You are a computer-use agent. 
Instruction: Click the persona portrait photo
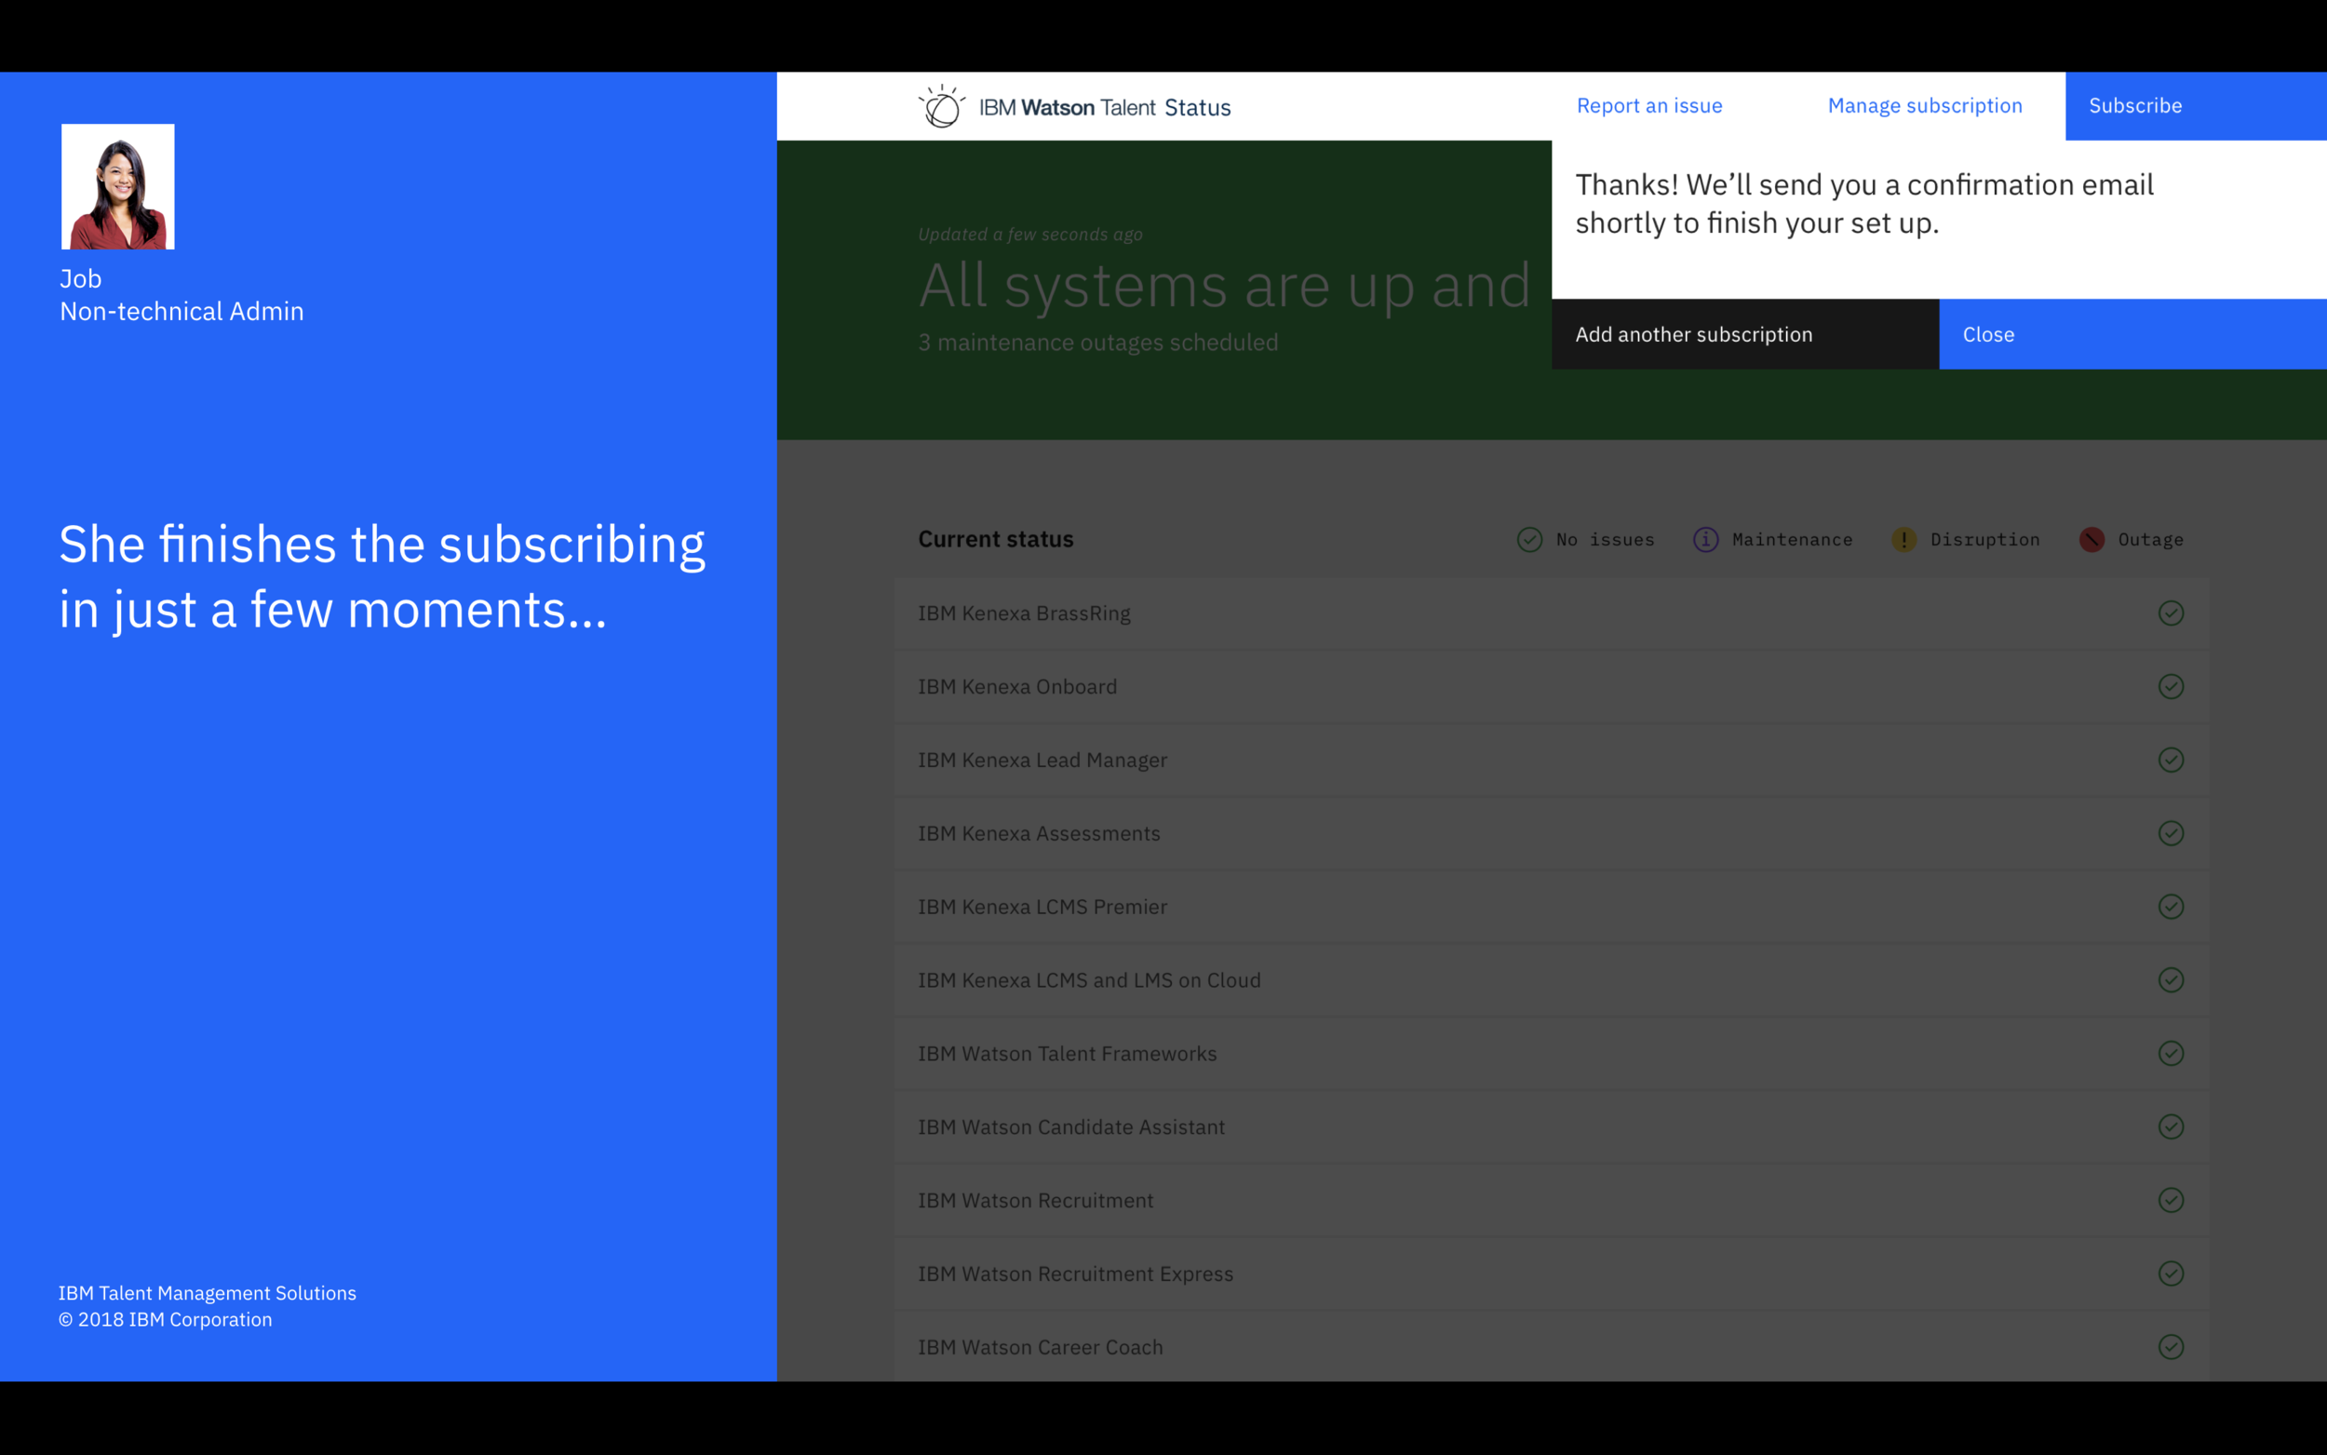[118, 187]
